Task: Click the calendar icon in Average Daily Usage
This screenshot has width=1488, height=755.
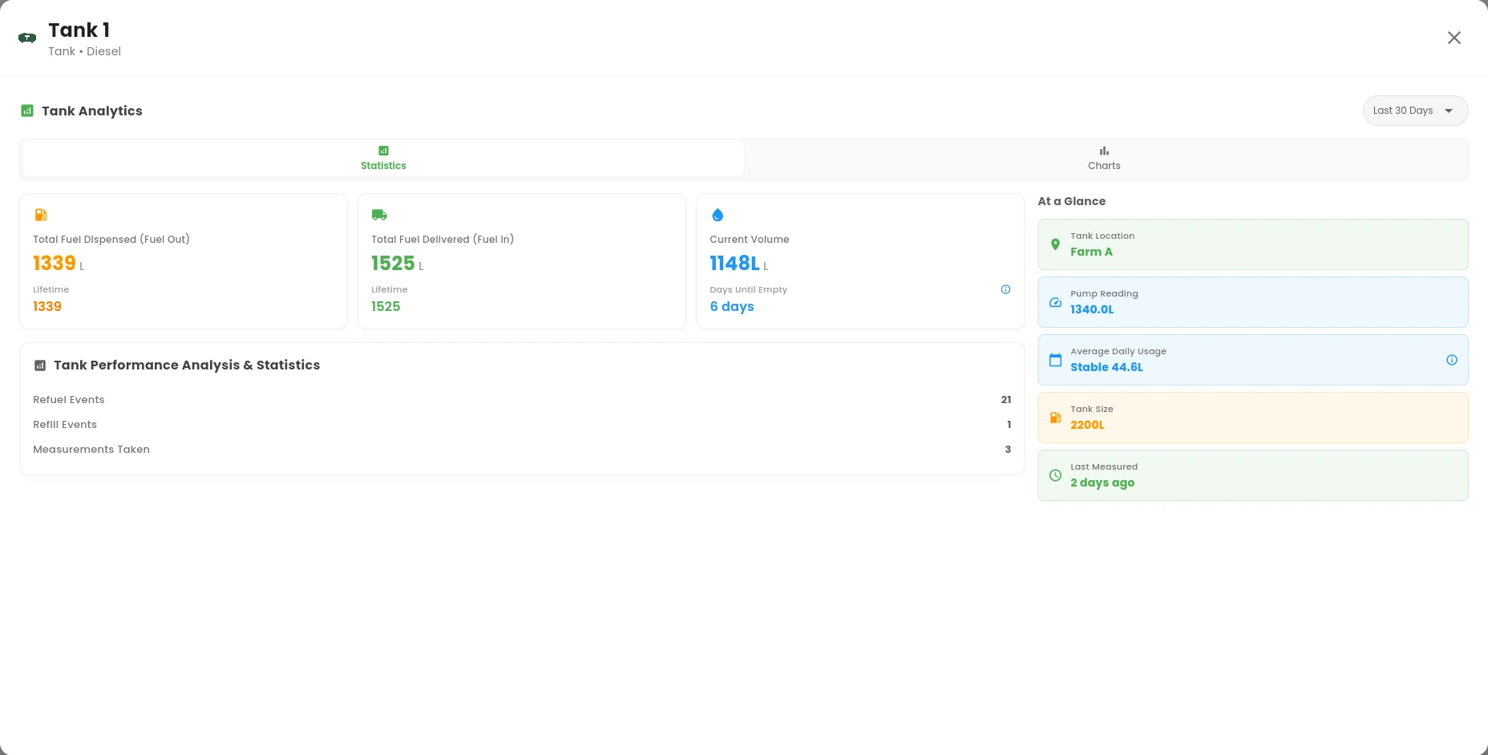Action: click(x=1055, y=360)
